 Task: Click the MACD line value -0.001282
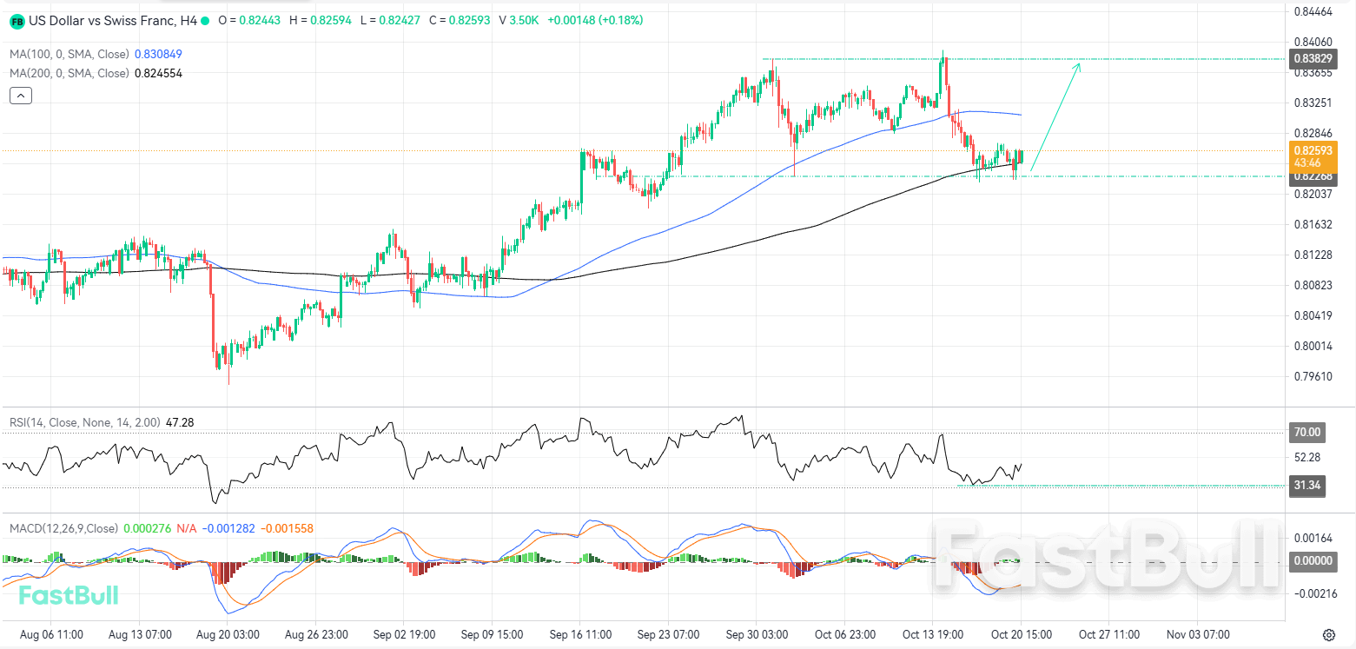(228, 528)
